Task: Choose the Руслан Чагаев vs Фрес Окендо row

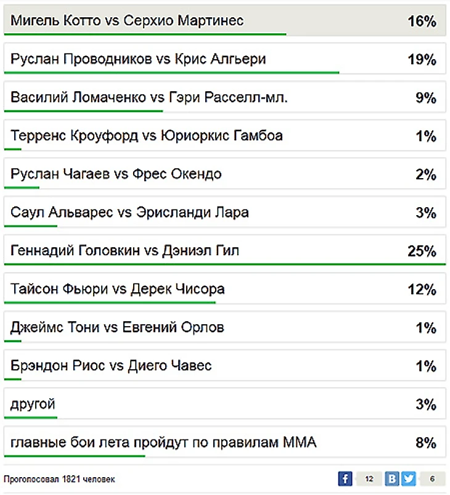Action: (x=116, y=174)
